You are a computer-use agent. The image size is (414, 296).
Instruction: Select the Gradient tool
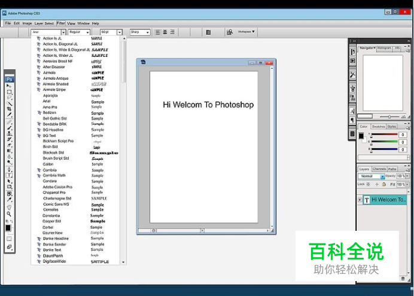point(9,151)
